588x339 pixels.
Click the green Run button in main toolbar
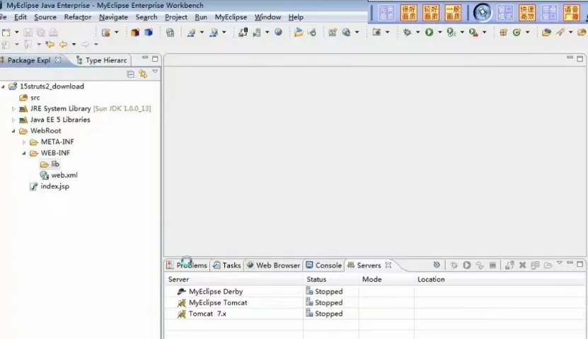point(429,33)
